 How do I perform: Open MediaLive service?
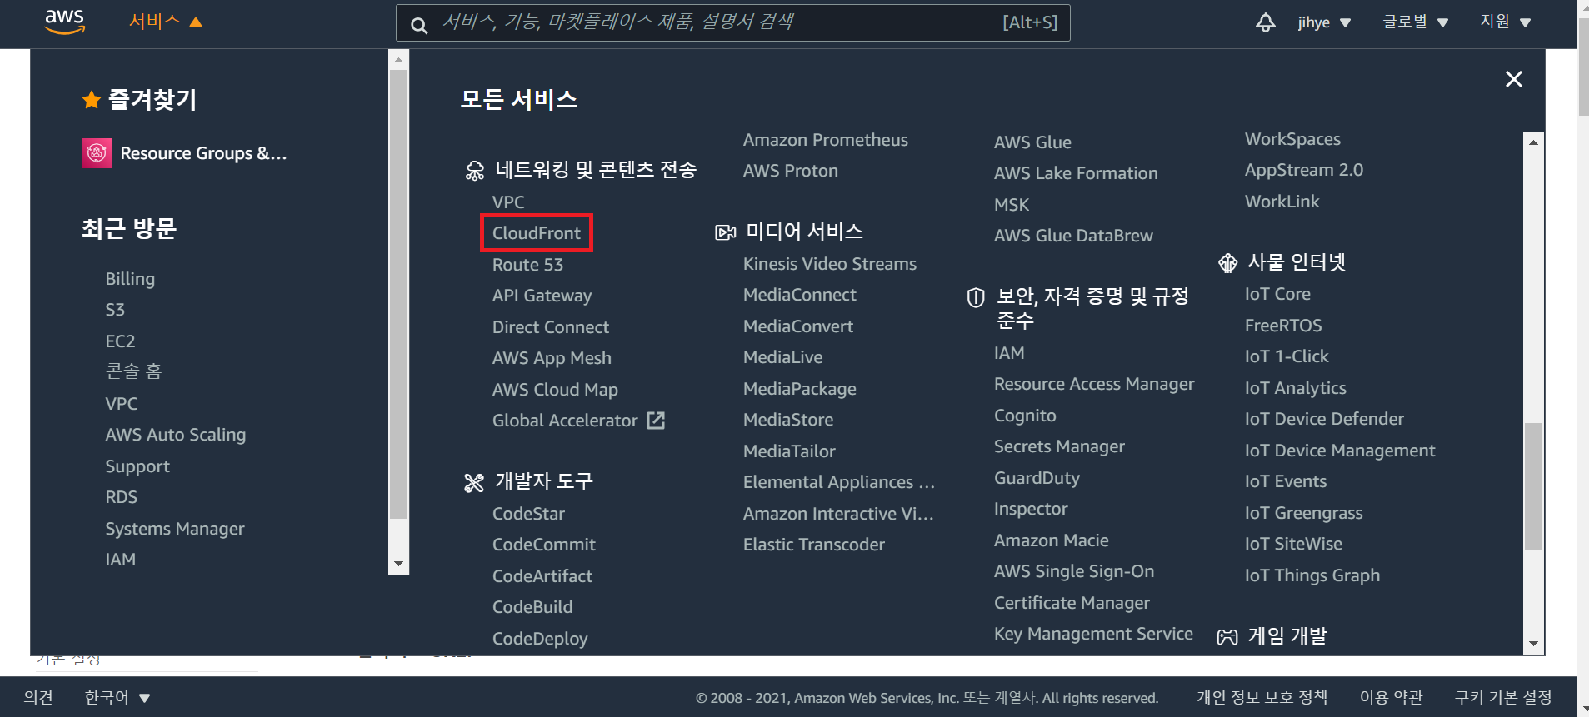[782, 357]
